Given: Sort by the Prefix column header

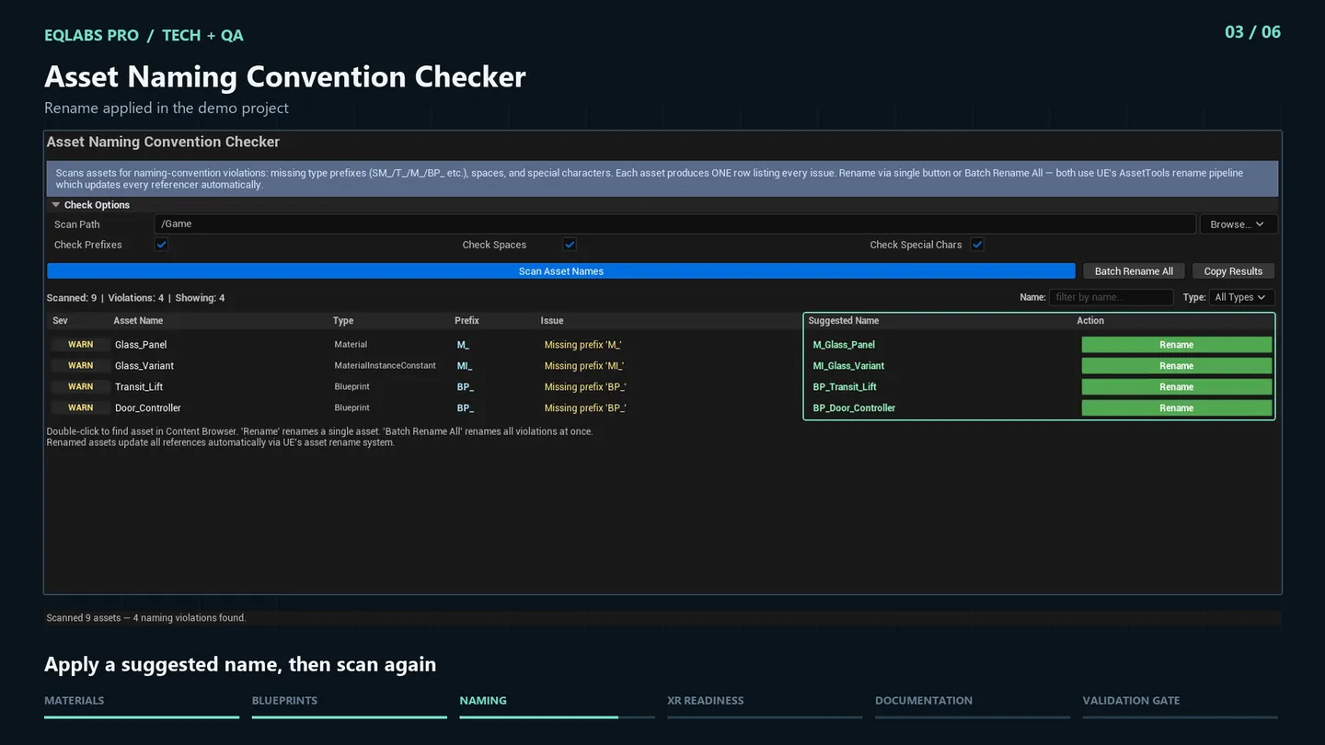Looking at the screenshot, I should tap(467, 321).
